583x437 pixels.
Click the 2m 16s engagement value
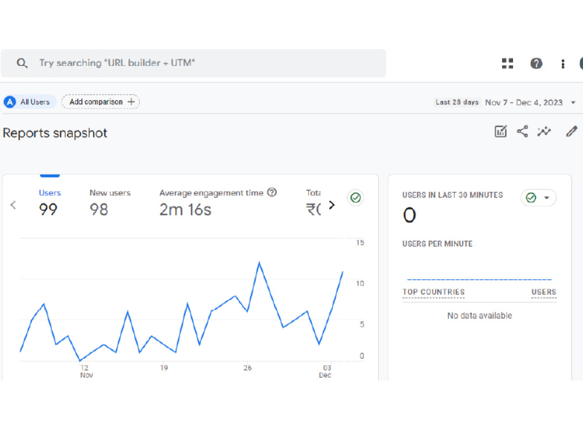pyautogui.click(x=185, y=210)
